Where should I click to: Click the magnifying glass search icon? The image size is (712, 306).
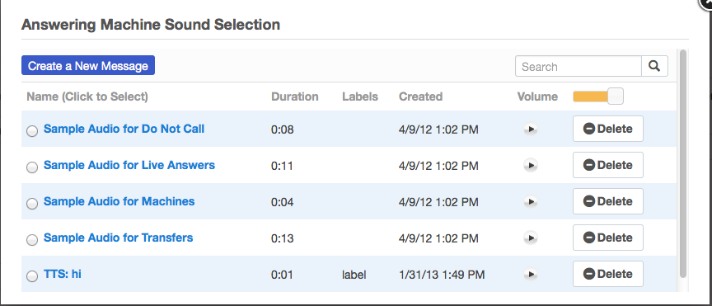click(x=654, y=66)
